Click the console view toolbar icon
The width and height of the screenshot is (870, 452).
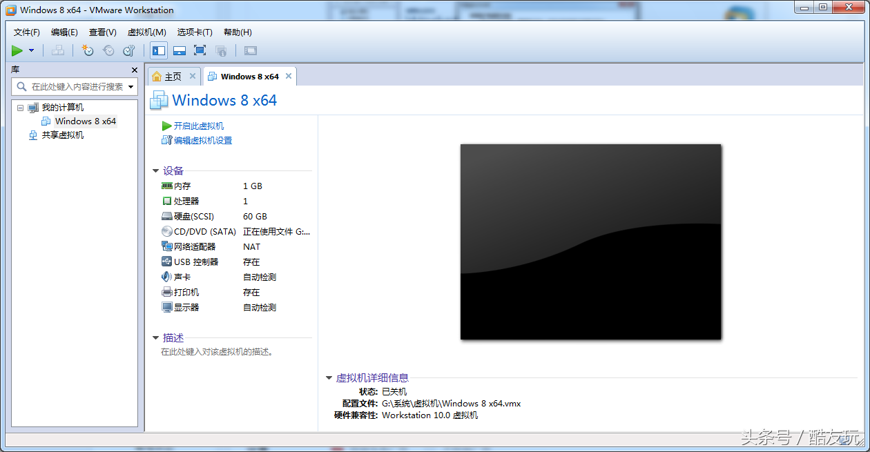pos(251,50)
